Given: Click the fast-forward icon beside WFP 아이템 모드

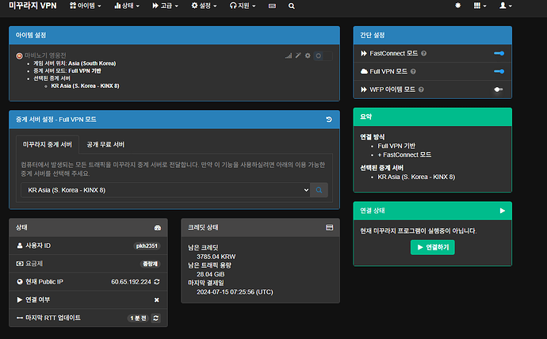Looking at the screenshot, I should [364, 90].
